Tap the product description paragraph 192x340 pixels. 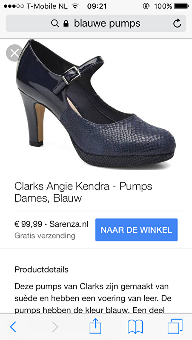tap(93, 298)
